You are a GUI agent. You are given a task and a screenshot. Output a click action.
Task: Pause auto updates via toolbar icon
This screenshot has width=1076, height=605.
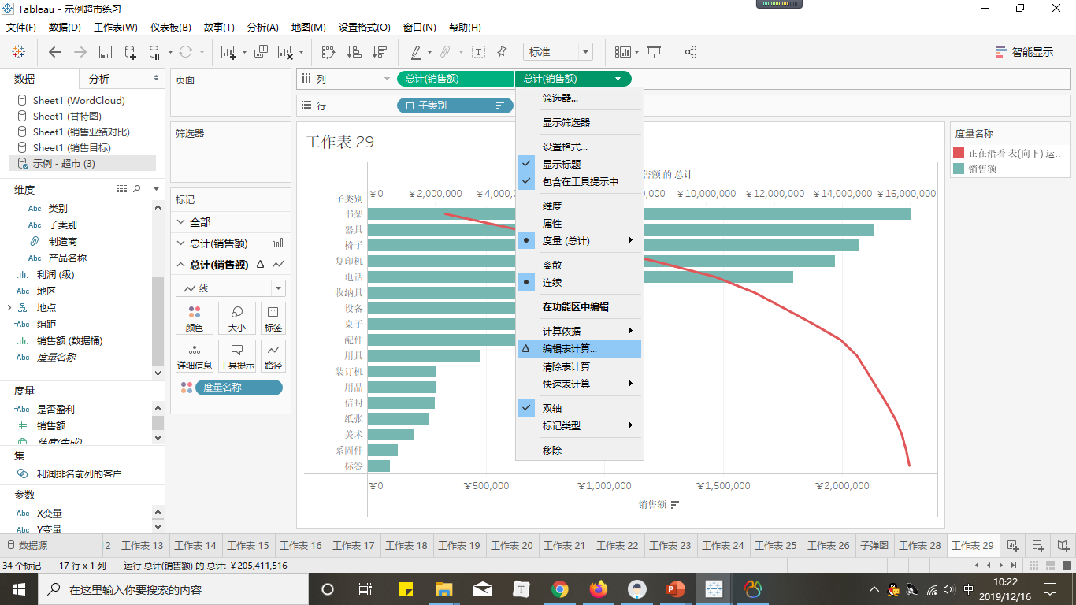tap(154, 52)
